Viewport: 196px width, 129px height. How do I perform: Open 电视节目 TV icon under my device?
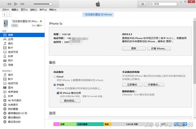[x=5, y=84]
